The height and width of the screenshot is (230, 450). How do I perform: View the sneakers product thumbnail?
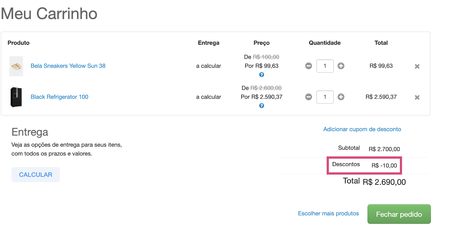click(16, 66)
